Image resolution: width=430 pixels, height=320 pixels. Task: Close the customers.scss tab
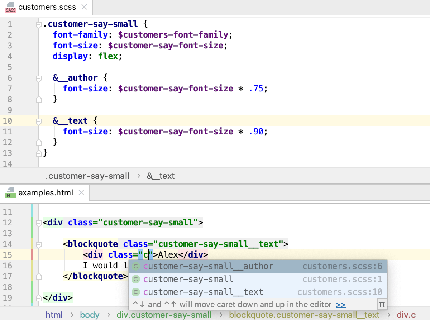[84, 7]
